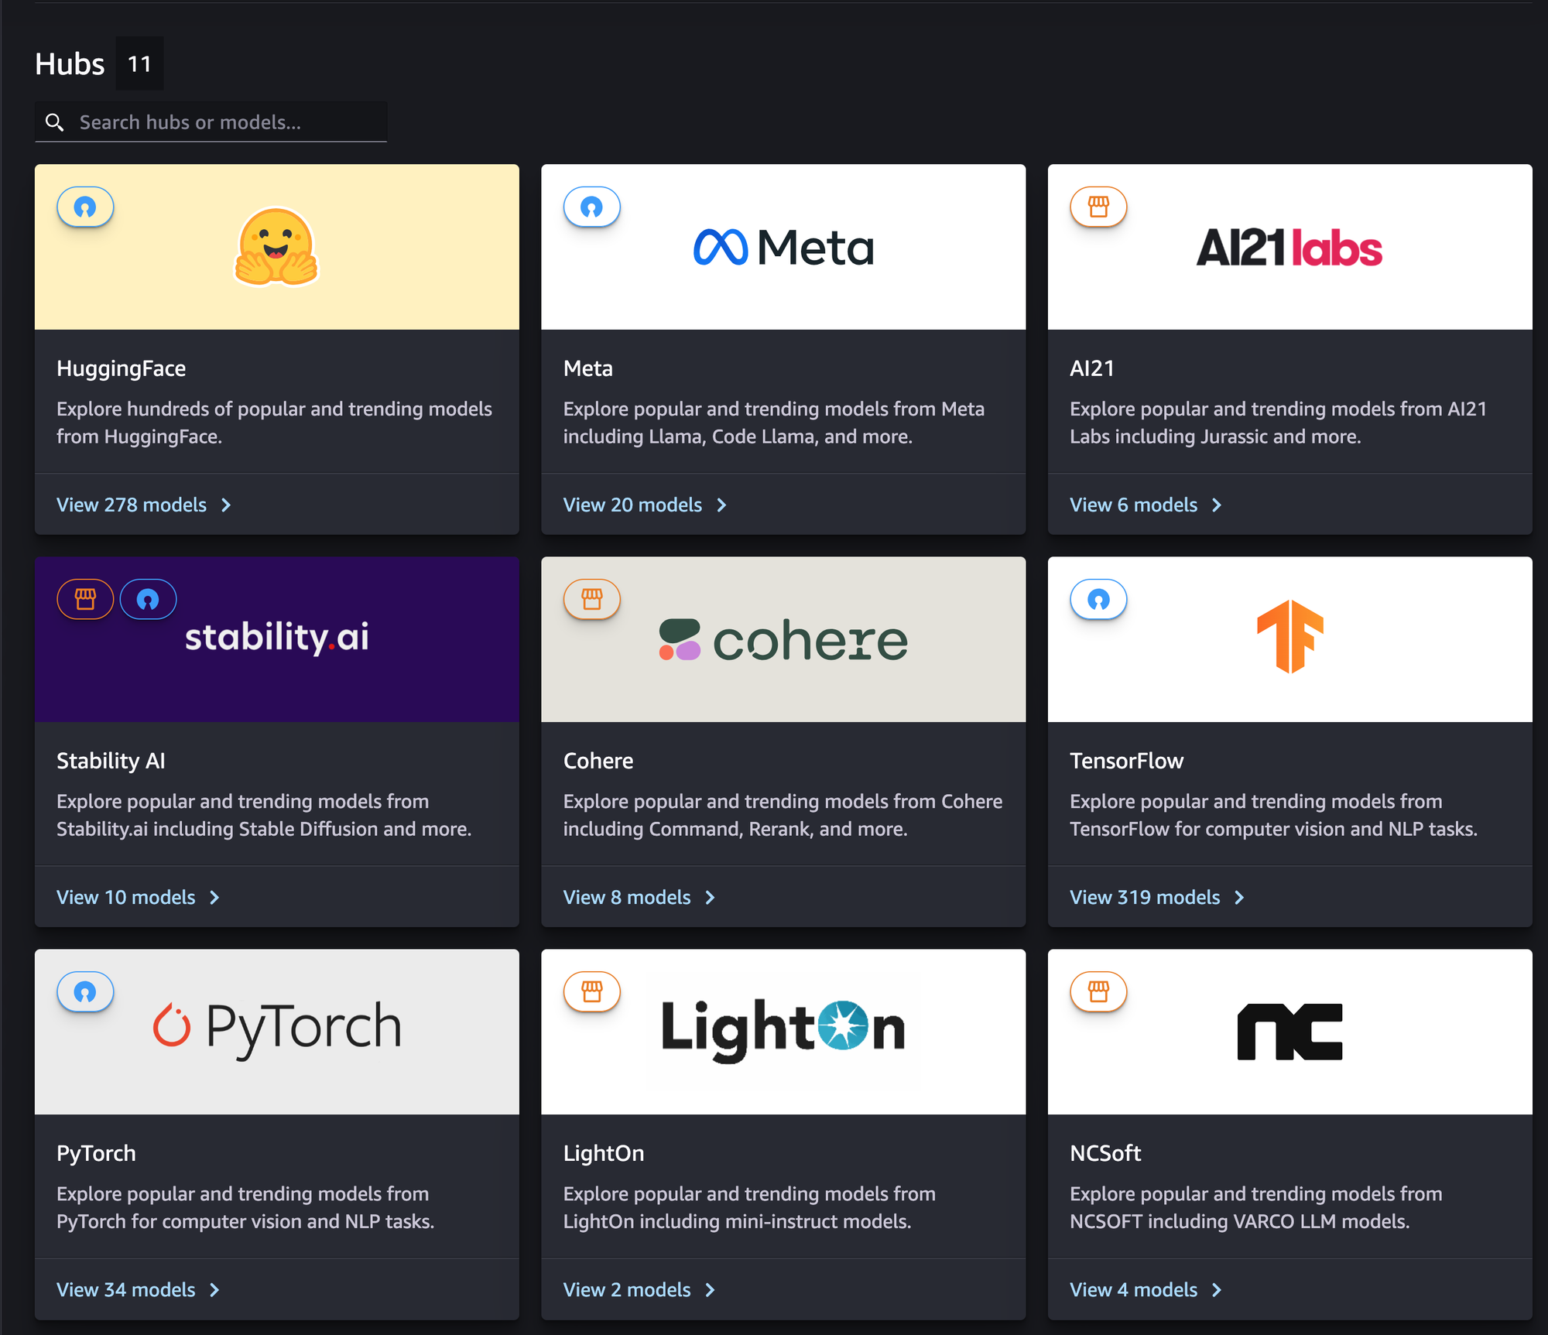Open View 10 models for Stability AI
Screen dimensions: 1548x1335
click(x=126, y=898)
